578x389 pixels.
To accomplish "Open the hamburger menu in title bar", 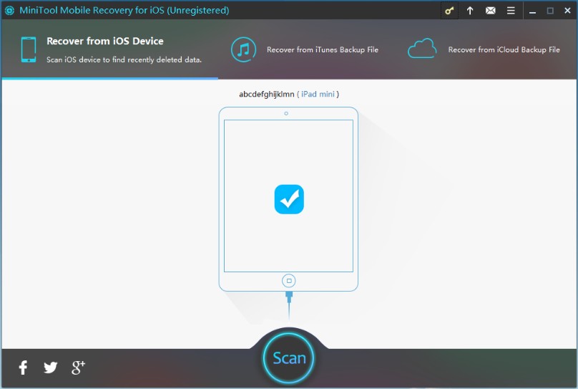I will (x=511, y=10).
